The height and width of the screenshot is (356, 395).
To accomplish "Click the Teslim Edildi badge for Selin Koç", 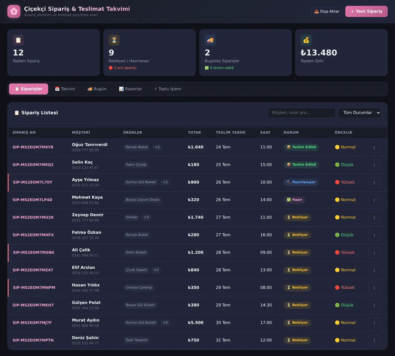I will [x=301, y=165].
